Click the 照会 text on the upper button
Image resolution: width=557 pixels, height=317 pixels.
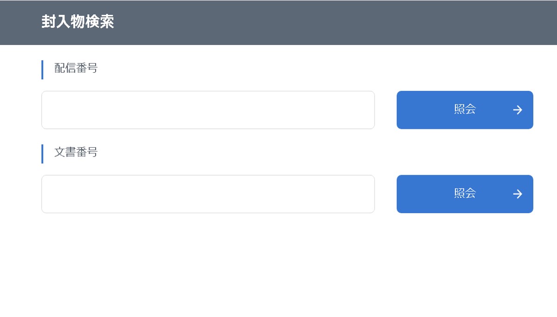pos(465,109)
